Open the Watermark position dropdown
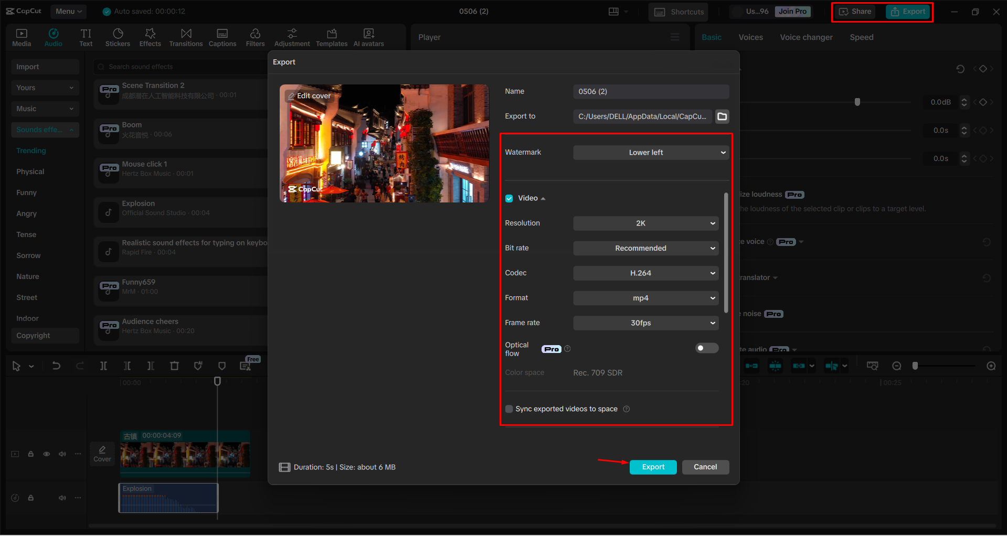The image size is (1007, 536). point(651,152)
